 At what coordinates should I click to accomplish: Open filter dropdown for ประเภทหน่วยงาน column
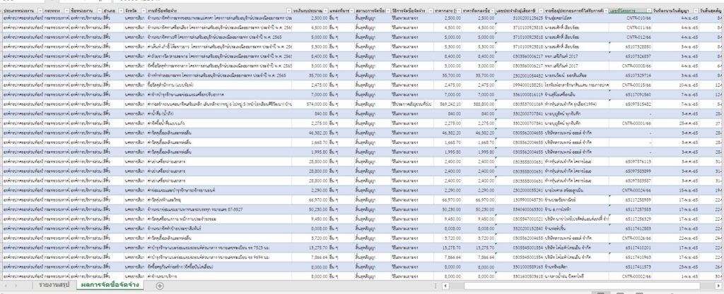[37, 12]
